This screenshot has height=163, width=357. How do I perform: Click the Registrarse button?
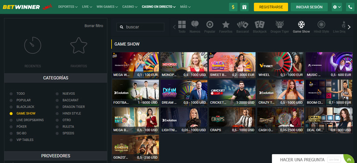[x=271, y=7]
